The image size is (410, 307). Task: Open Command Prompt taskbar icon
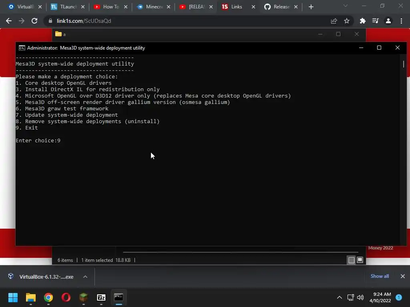click(119, 297)
